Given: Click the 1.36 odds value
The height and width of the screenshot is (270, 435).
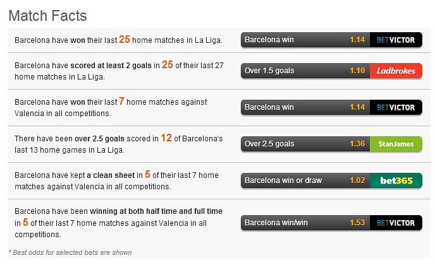Looking at the screenshot, I should pyautogui.click(x=357, y=144).
